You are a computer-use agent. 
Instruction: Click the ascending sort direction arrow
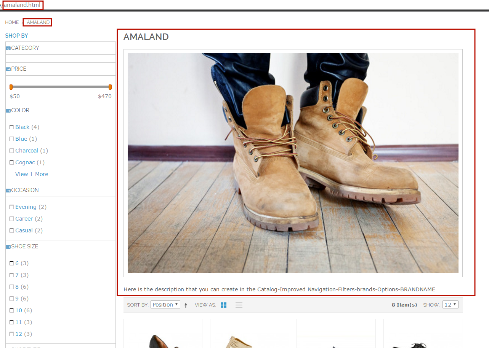[x=186, y=305]
